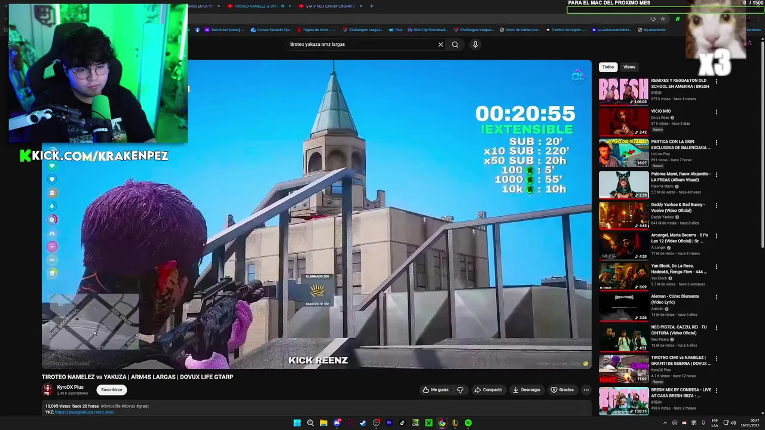Image resolution: width=765 pixels, height=430 pixels.
Task: Open KyroDX Plus channel name
Action: pyautogui.click(x=70, y=387)
